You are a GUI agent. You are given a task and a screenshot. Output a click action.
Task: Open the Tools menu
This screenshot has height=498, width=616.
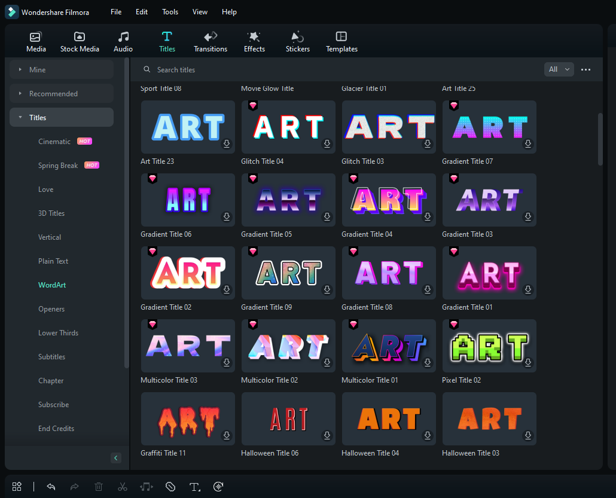coord(170,11)
